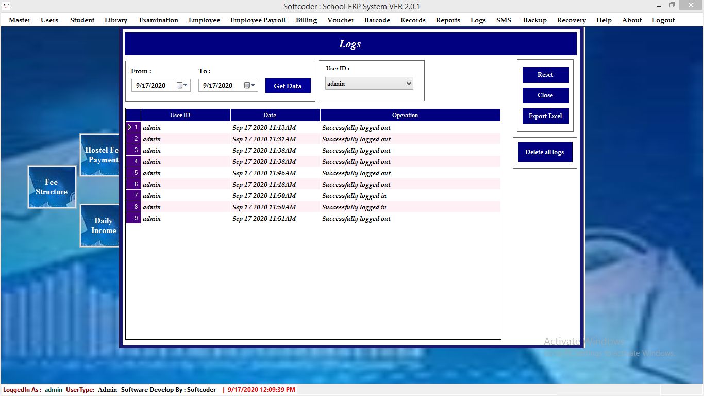Open the From date calendar picker
Screen dimensions: 704x396
pyautogui.click(x=182, y=86)
